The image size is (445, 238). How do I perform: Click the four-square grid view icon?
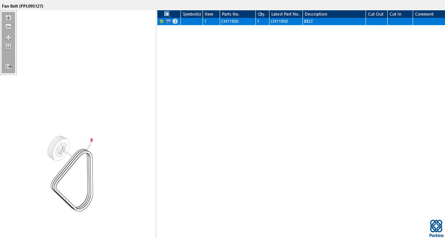pyautogui.click(x=8, y=38)
